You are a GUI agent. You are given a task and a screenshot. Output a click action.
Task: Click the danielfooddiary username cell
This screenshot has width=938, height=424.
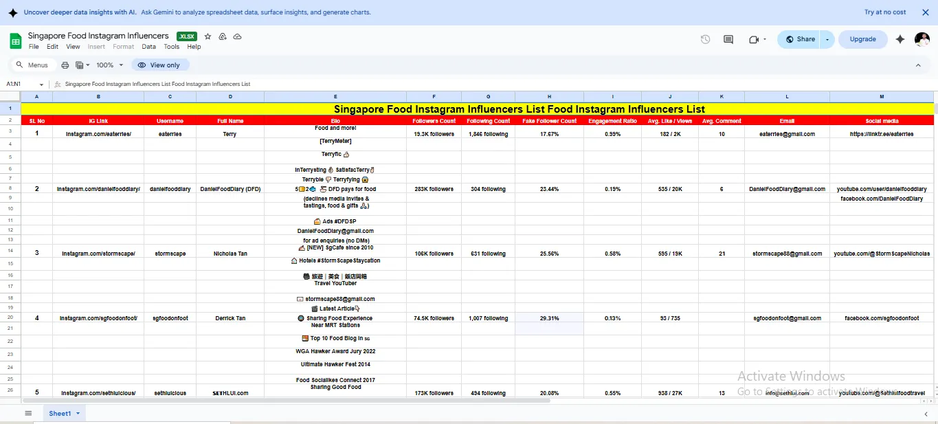coord(170,189)
